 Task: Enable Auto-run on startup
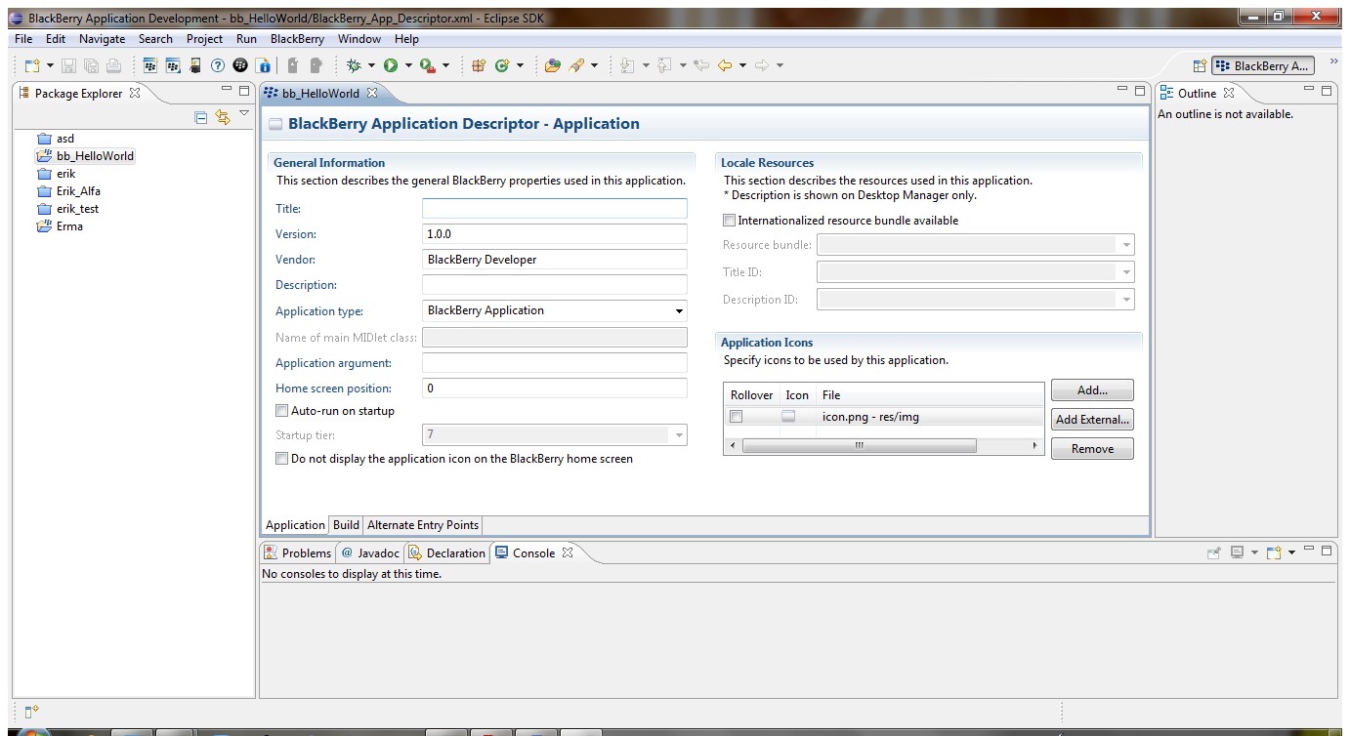coord(282,411)
